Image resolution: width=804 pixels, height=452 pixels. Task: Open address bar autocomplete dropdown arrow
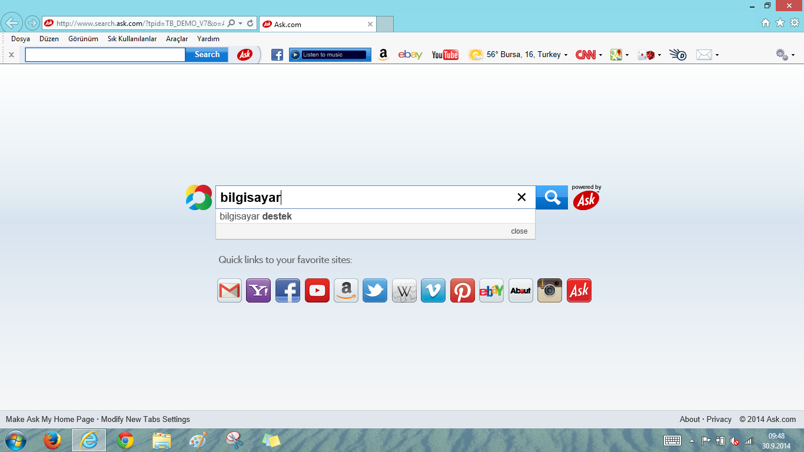pos(240,24)
